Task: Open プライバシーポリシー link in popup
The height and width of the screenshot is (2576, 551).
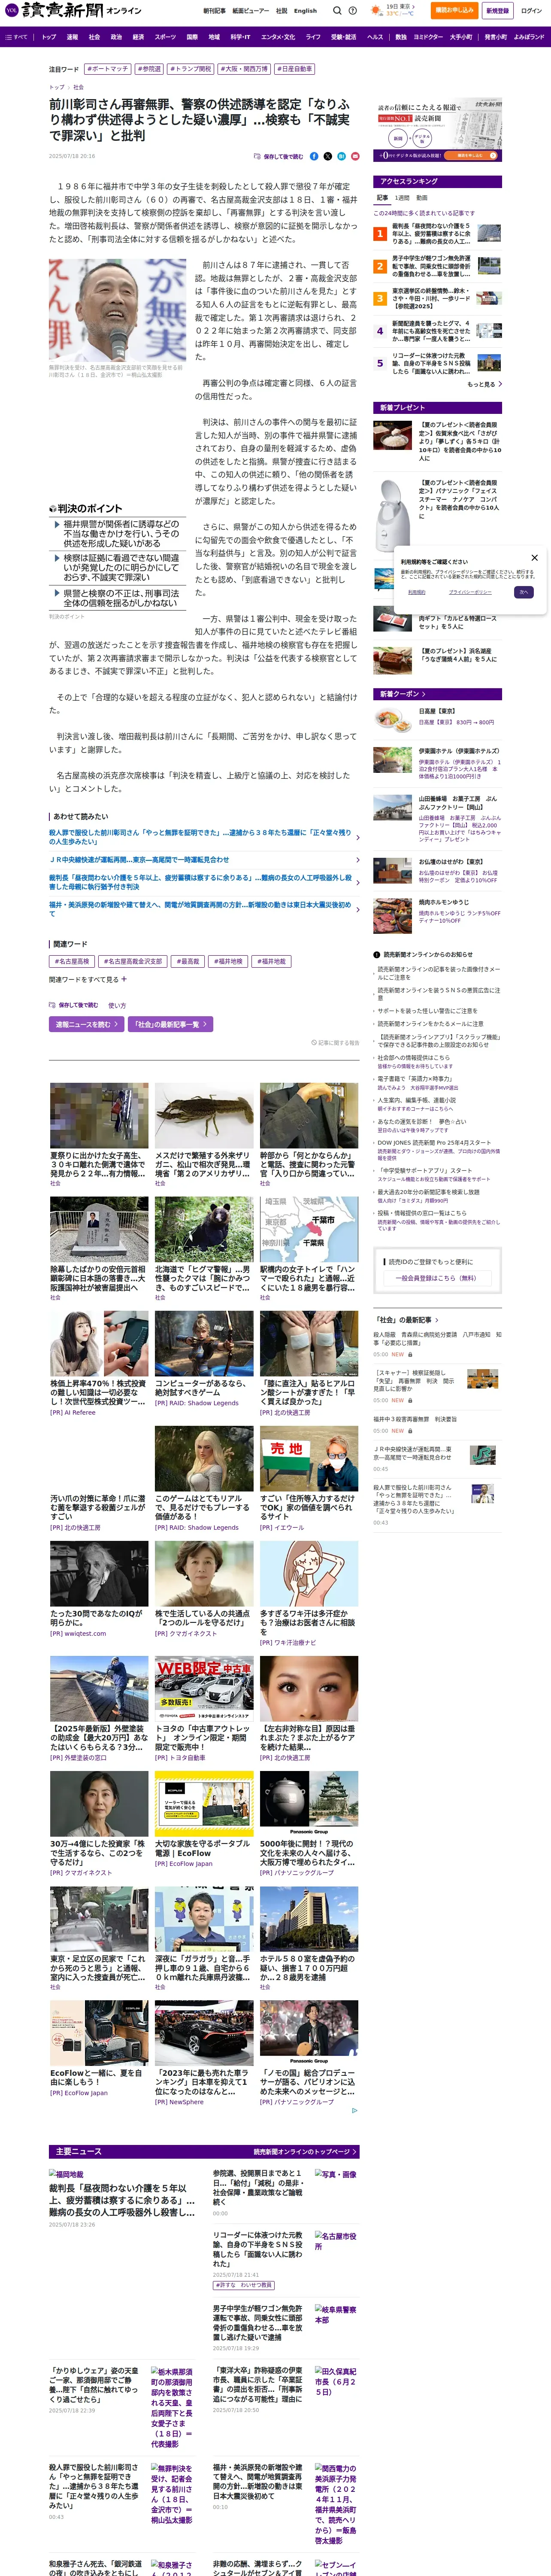Action: pyautogui.click(x=470, y=592)
